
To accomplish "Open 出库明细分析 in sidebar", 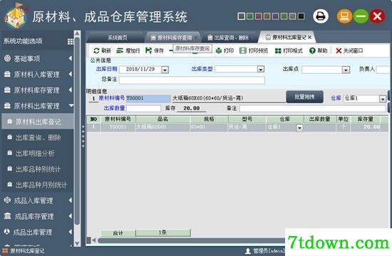I will [x=38, y=153].
